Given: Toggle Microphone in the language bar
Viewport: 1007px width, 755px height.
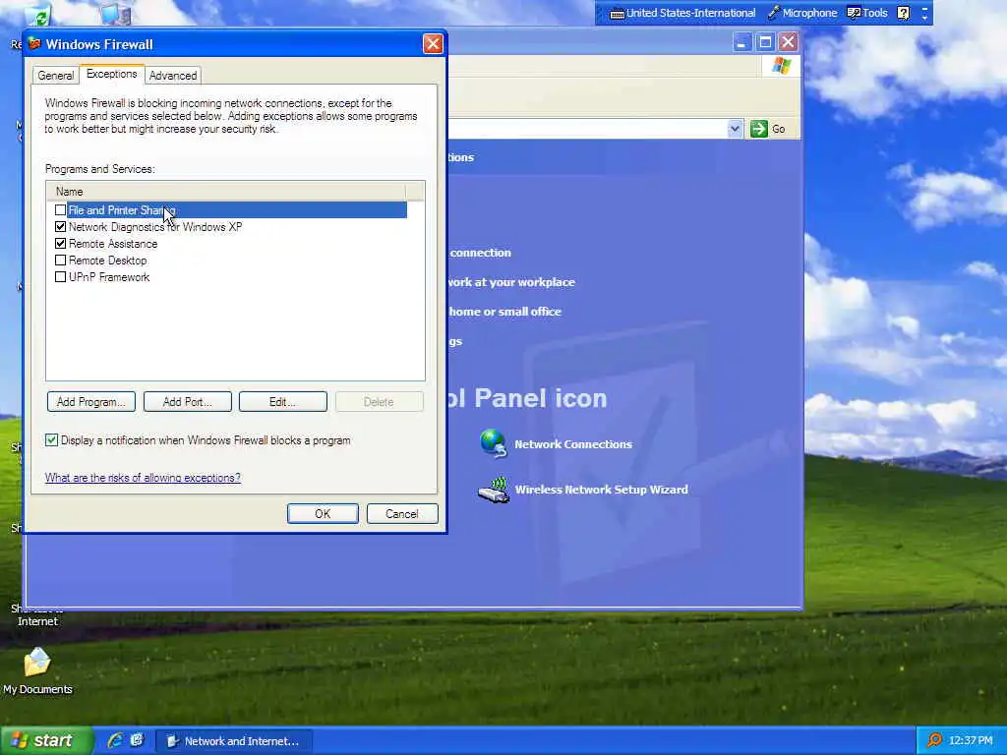Looking at the screenshot, I should pos(802,13).
